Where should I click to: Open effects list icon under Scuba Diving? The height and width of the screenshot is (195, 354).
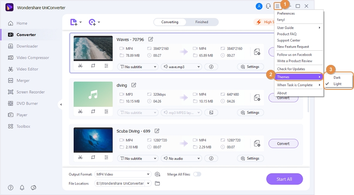pos(106,158)
